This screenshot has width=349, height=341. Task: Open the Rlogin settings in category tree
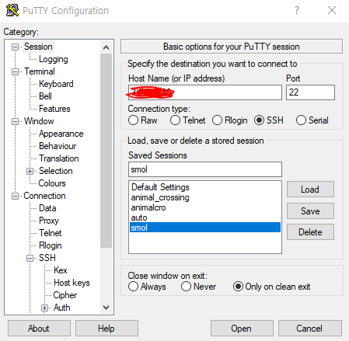(x=51, y=245)
